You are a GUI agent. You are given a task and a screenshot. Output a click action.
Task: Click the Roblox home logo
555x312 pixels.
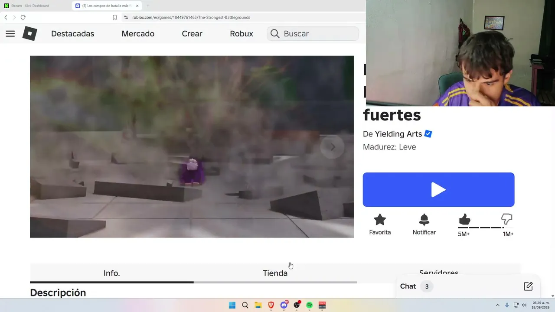point(30,34)
